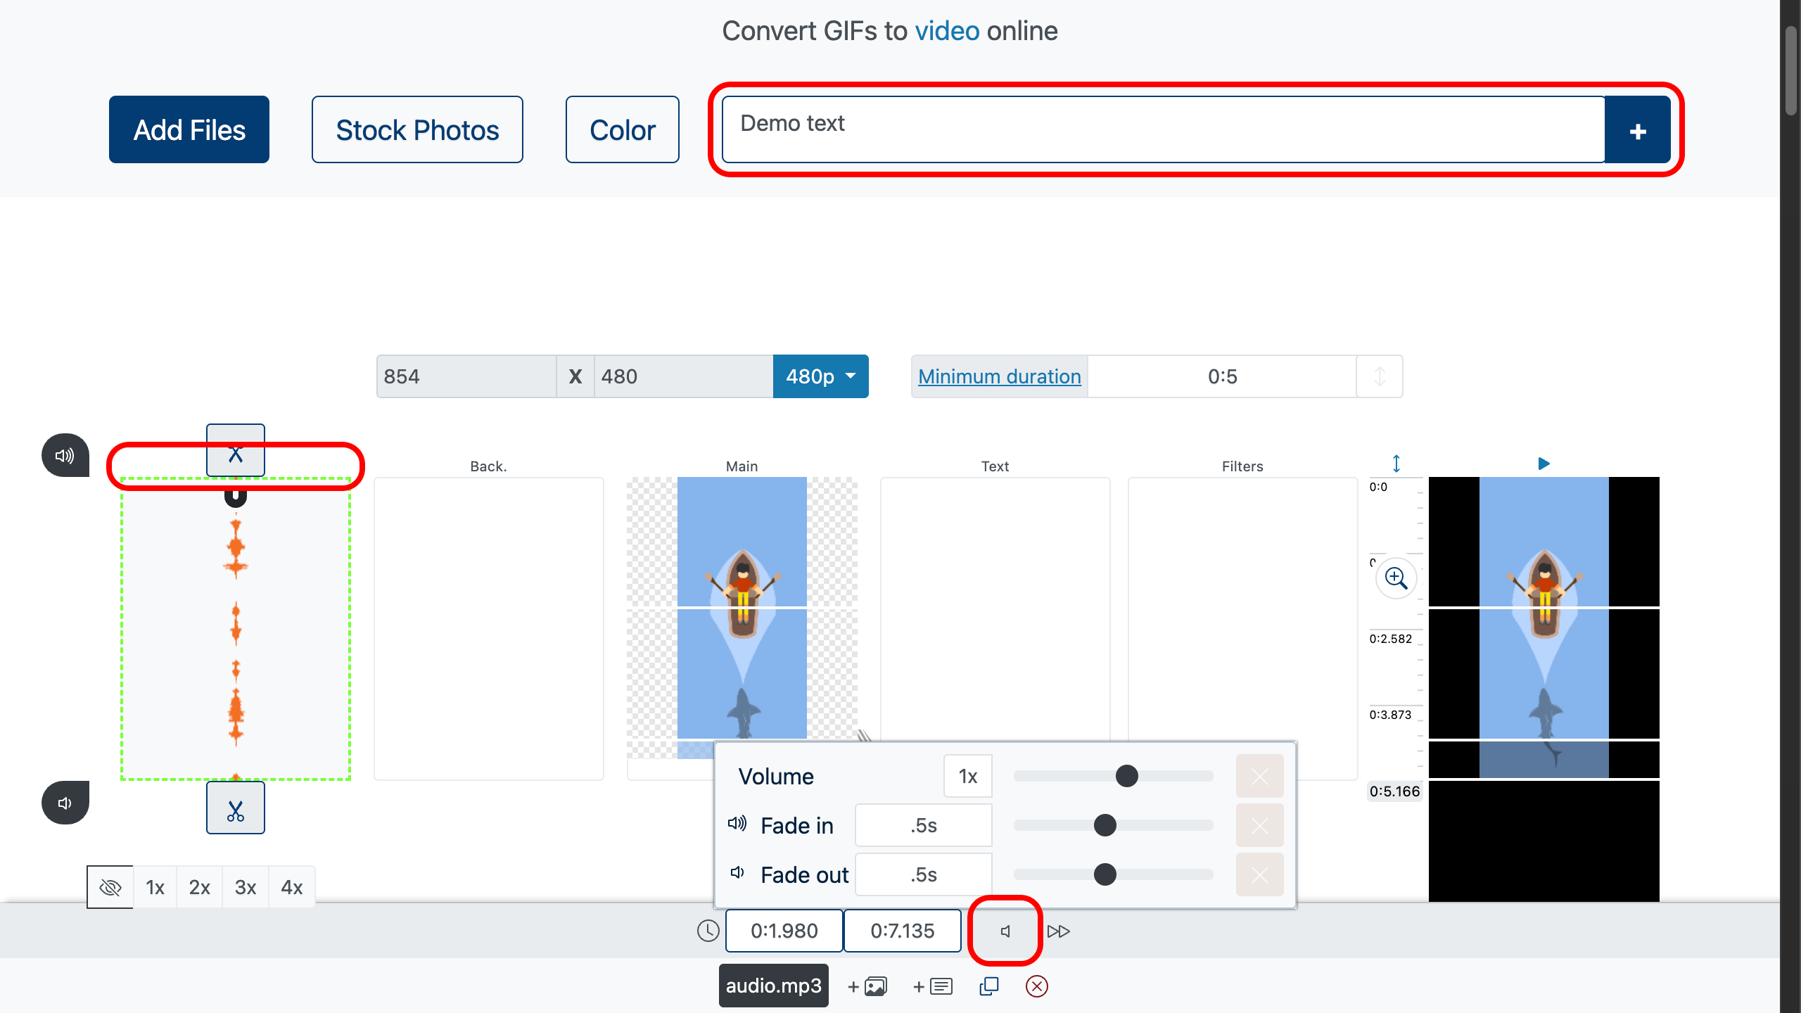The width and height of the screenshot is (1801, 1013).
Task: Click the low volume speaker icon
Action: (x=65, y=803)
